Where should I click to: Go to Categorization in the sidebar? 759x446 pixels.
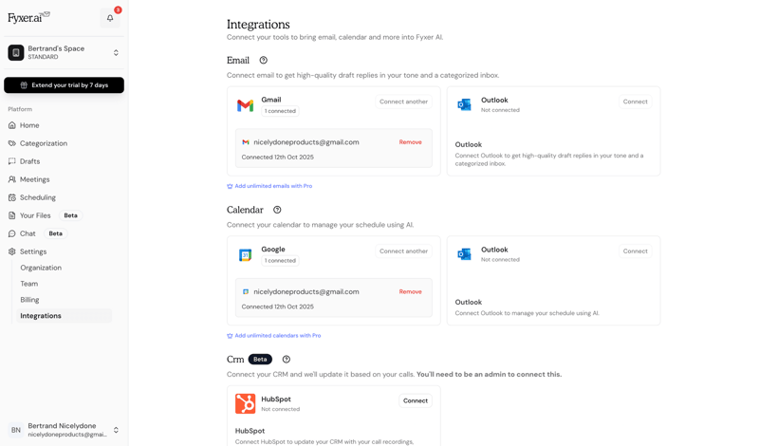[x=44, y=143]
